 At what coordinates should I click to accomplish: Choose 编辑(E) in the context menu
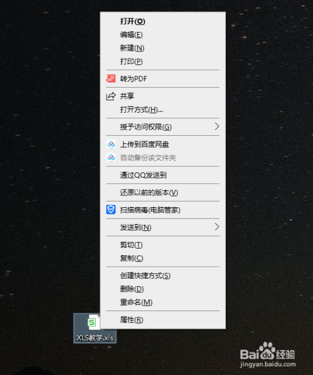(x=163, y=34)
